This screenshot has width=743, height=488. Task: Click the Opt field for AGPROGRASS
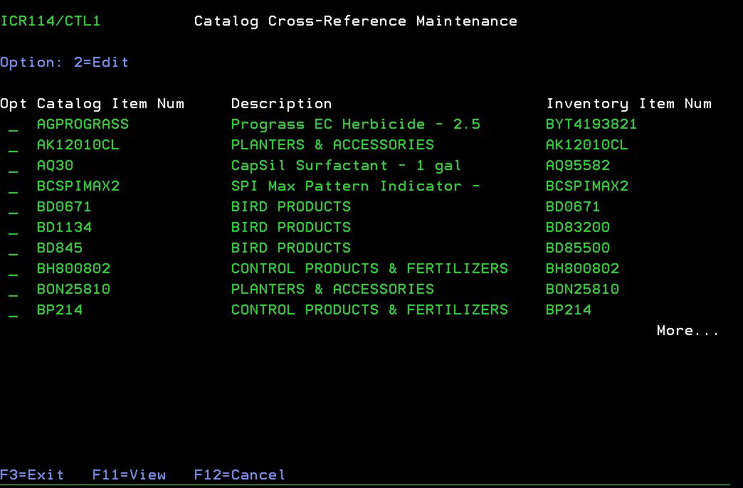(14, 125)
